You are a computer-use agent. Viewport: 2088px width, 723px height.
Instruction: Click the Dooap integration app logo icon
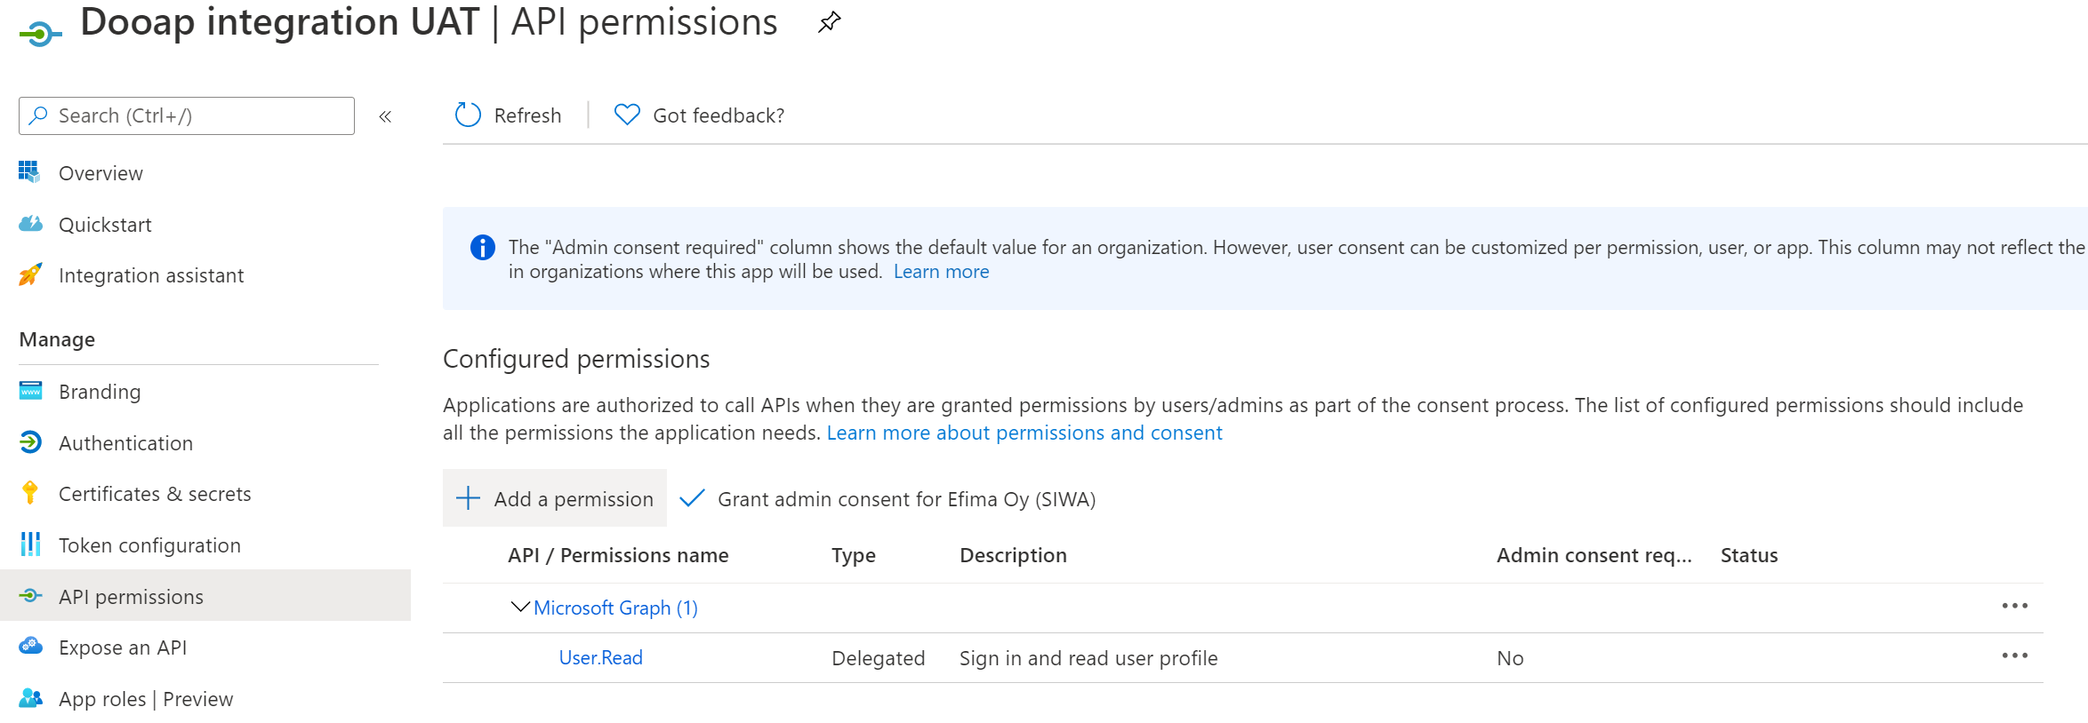pos(40,35)
